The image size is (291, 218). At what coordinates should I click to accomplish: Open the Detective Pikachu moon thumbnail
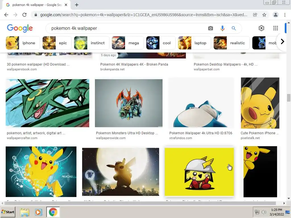pyautogui.click(x=120, y=172)
